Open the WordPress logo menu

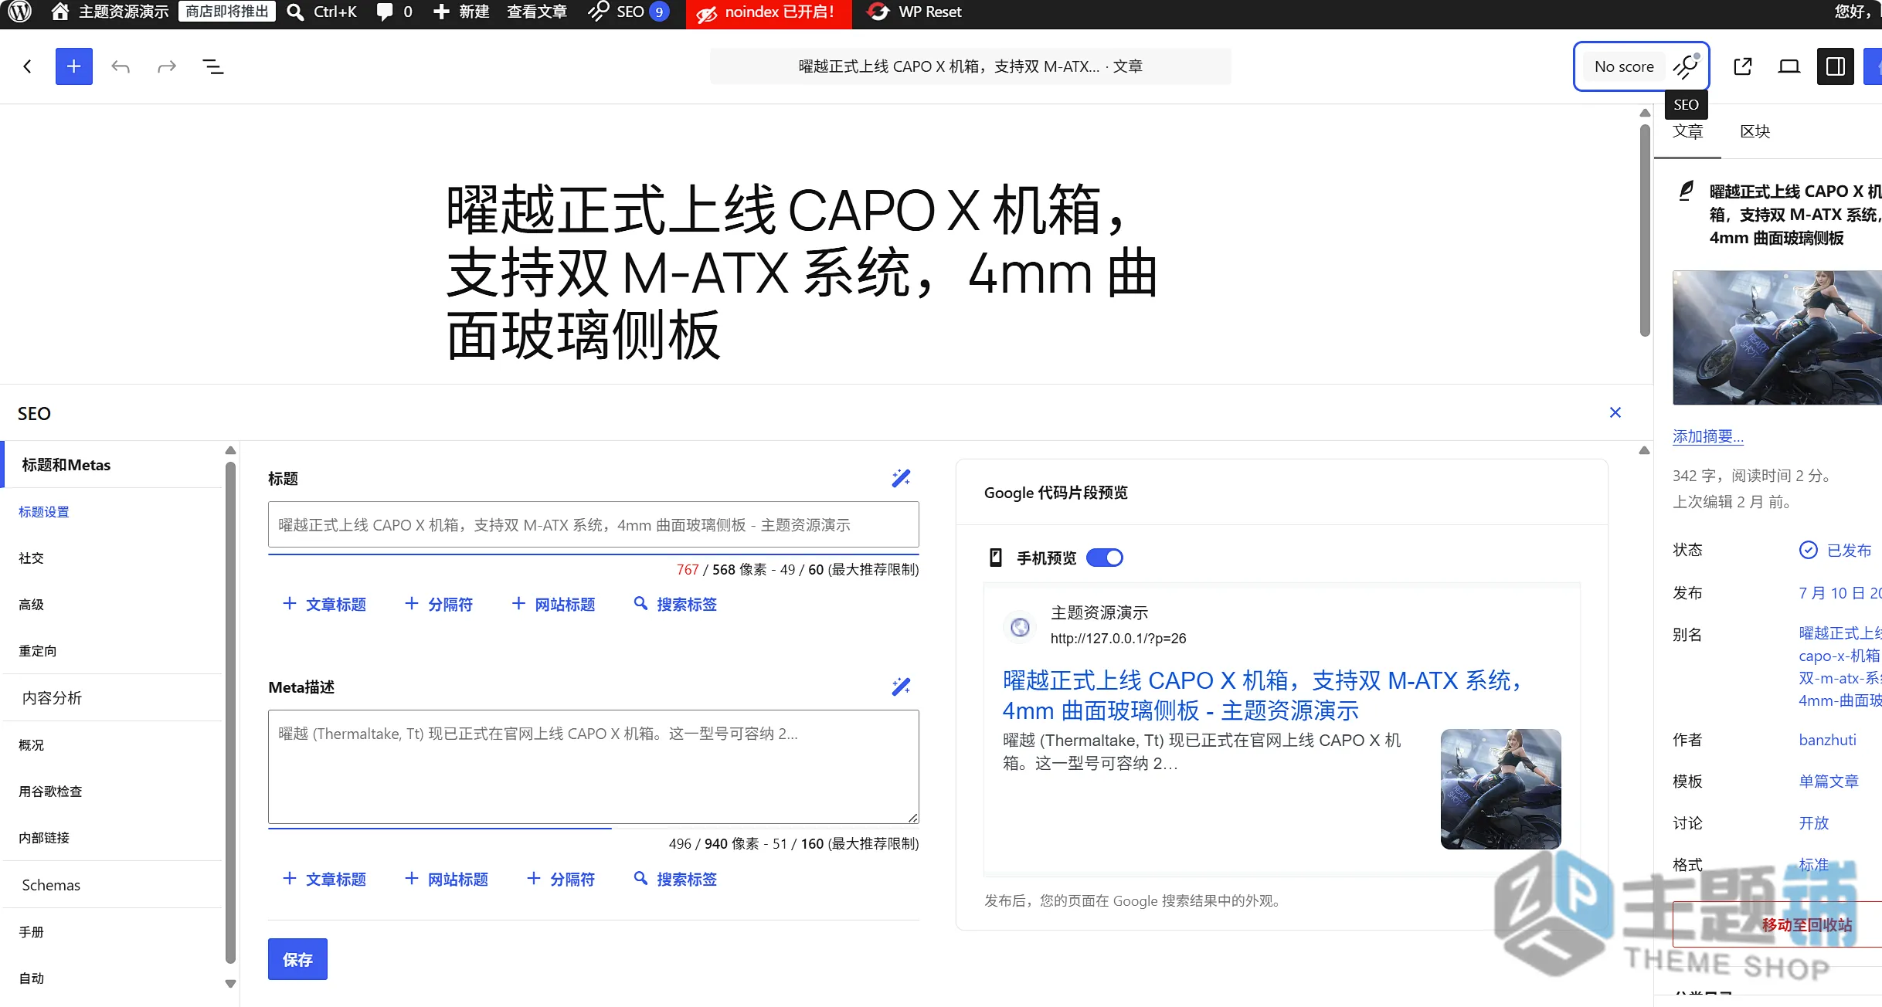click(x=19, y=12)
